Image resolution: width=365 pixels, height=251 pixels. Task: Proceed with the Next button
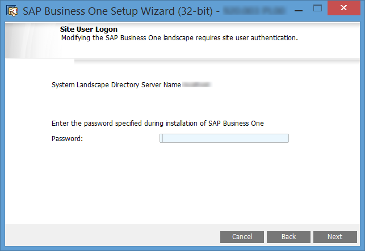[x=335, y=237]
